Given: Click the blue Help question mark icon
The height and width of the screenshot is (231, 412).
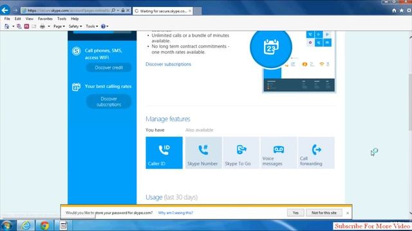Looking at the screenshot, I should coord(103,26).
